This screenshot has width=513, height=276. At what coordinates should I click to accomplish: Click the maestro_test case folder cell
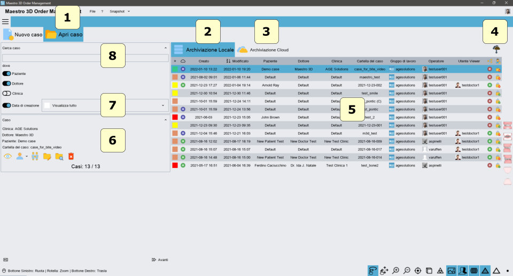pyautogui.click(x=370, y=77)
